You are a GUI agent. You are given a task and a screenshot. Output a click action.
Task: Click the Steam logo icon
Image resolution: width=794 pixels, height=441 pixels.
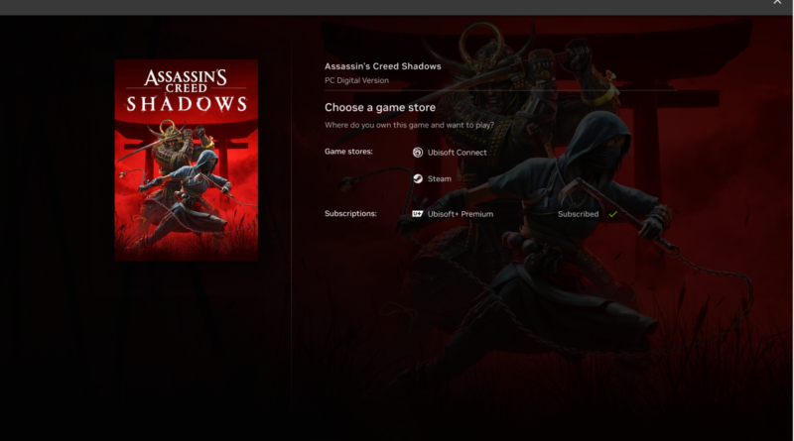(418, 179)
